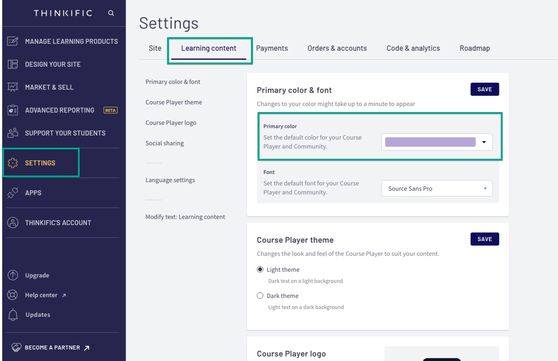Open the Apps menu item label
This screenshot has height=361, width=558.
point(33,193)
